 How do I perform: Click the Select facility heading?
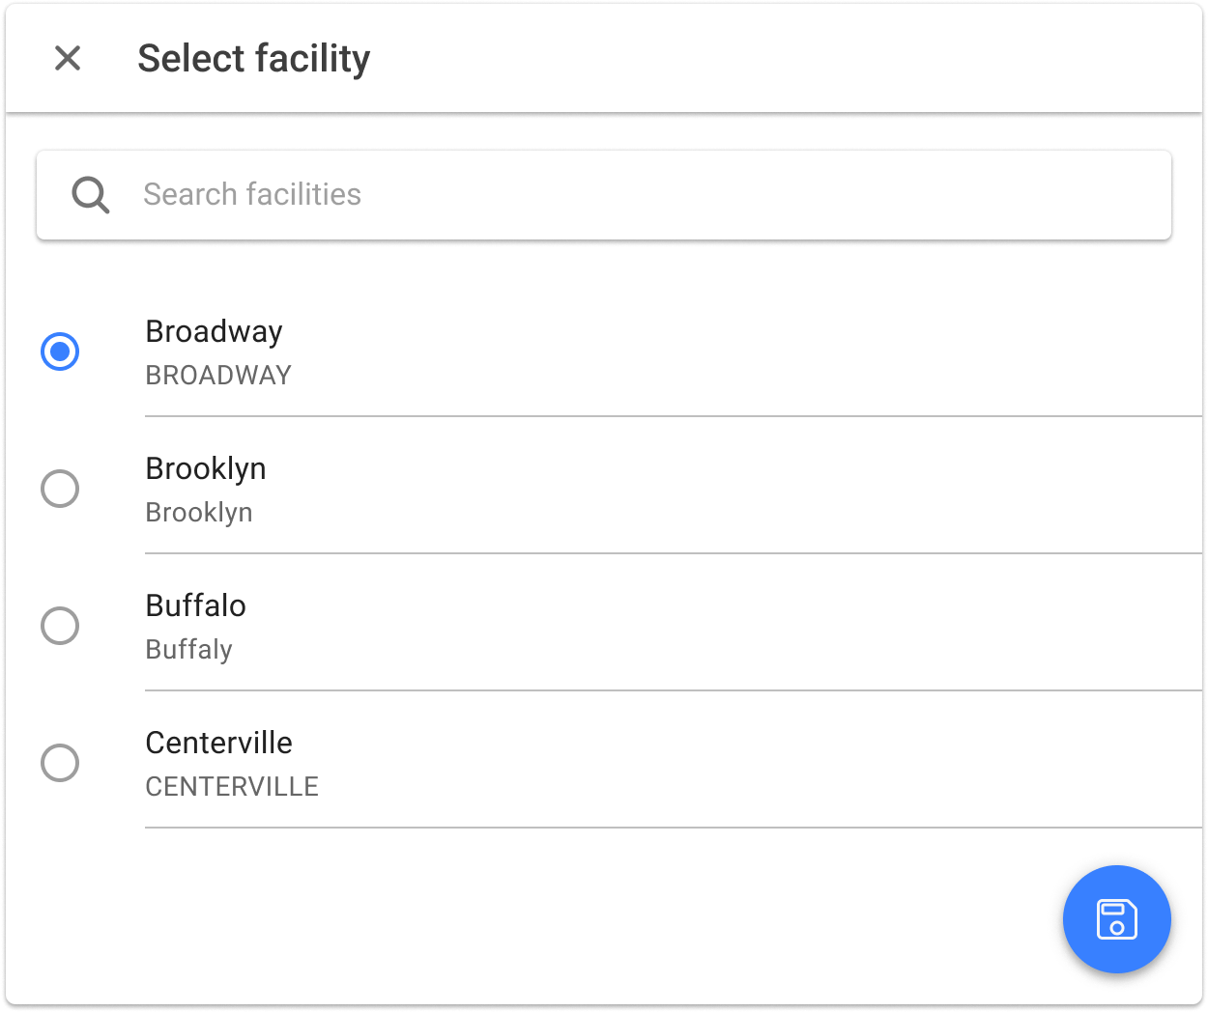tap(254, 58)
